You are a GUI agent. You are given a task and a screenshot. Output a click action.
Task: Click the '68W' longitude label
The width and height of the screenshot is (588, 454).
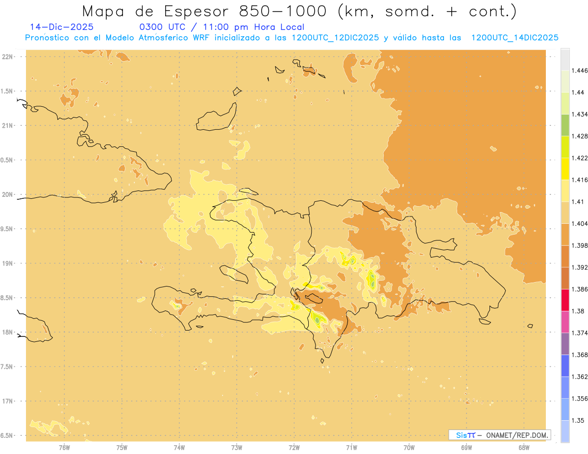pos(524,447)
